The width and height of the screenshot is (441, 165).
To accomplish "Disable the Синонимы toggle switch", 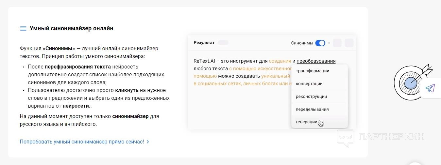I will click(x=320, y=43).
